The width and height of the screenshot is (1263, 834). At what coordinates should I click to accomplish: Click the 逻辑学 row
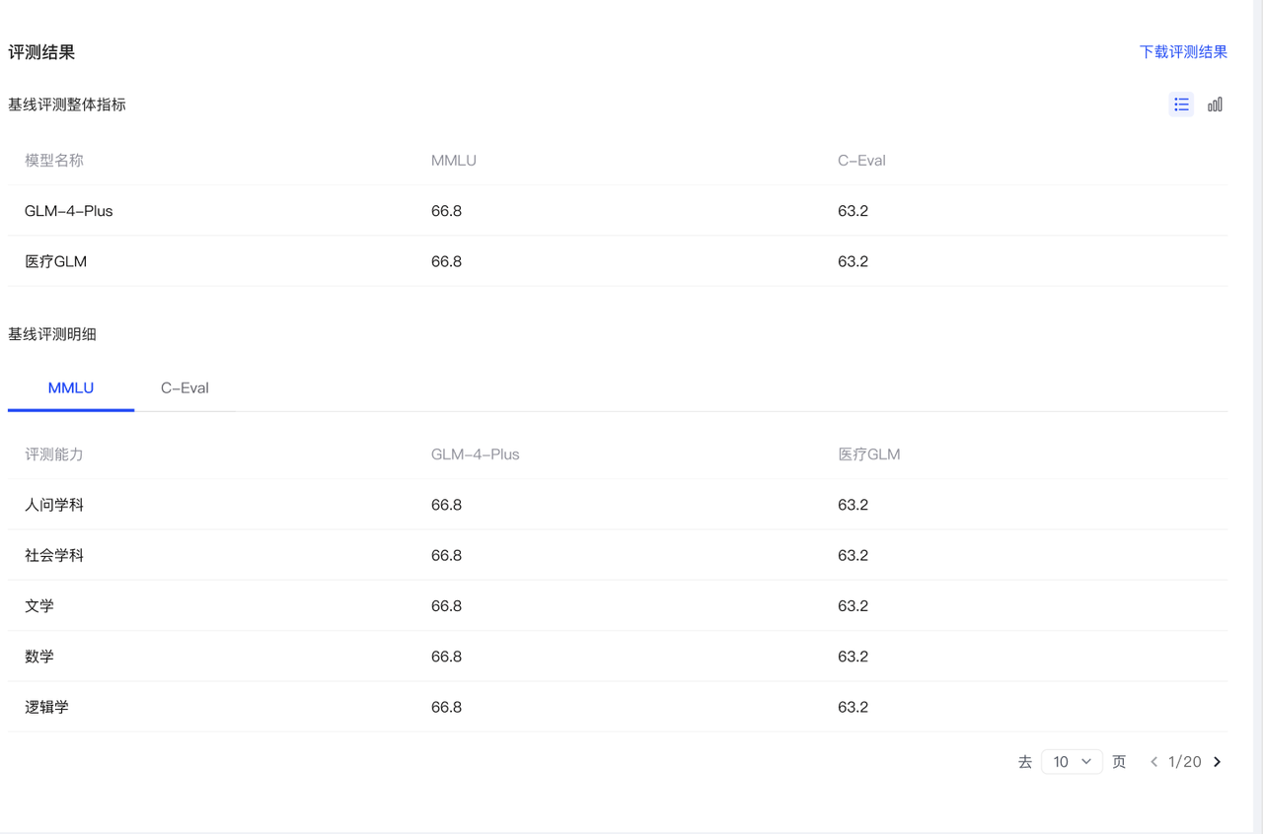[x=618, y=707]
